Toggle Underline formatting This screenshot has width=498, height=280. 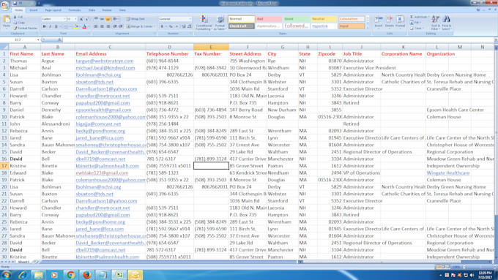pos(56,26)
